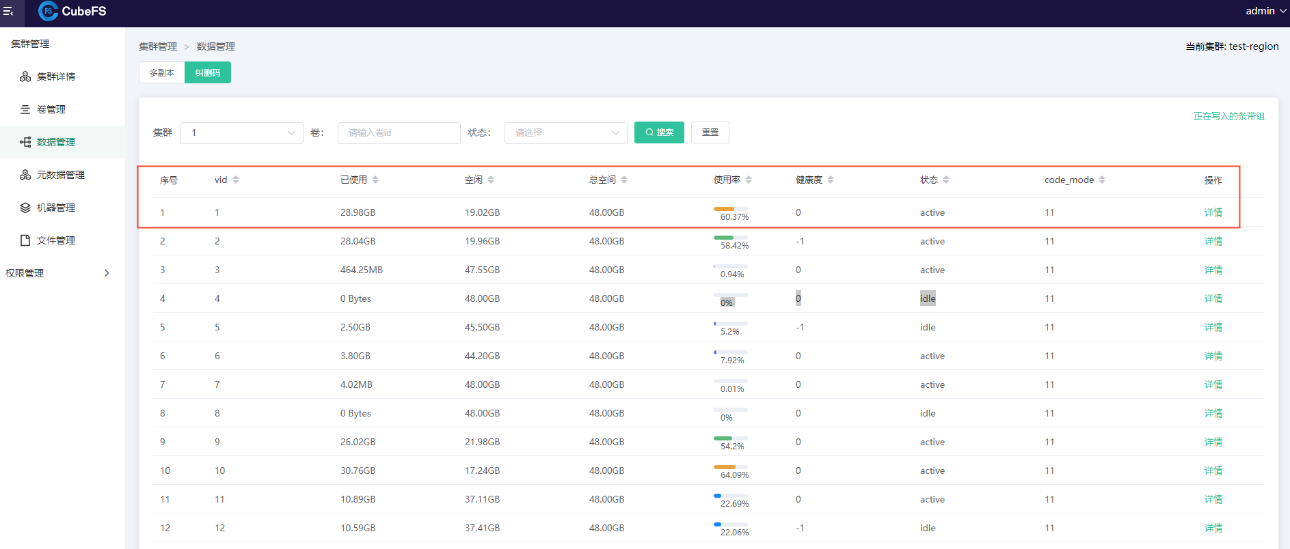
Task: Open 详情 for row vid 4
Action: 1213,298
